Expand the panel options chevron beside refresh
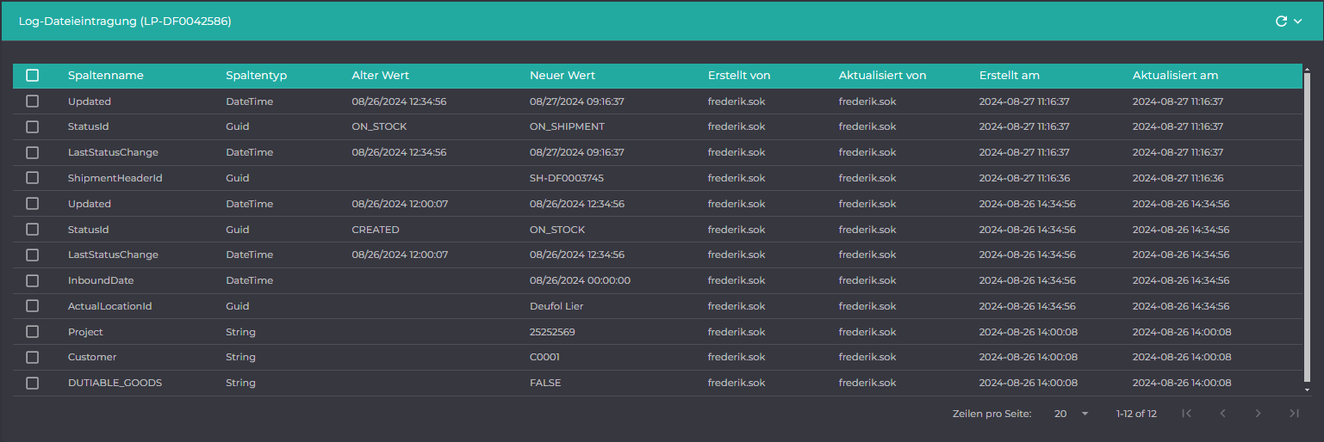The image size is (1324, 442). (1297, 21)
